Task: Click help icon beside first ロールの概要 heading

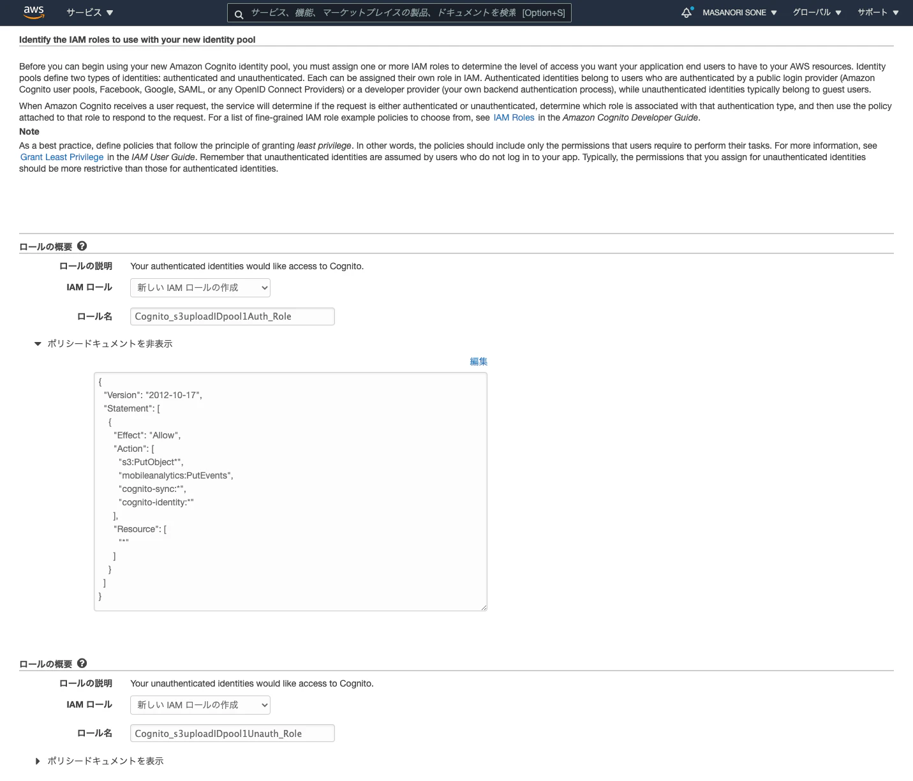Action: point(82,246)
